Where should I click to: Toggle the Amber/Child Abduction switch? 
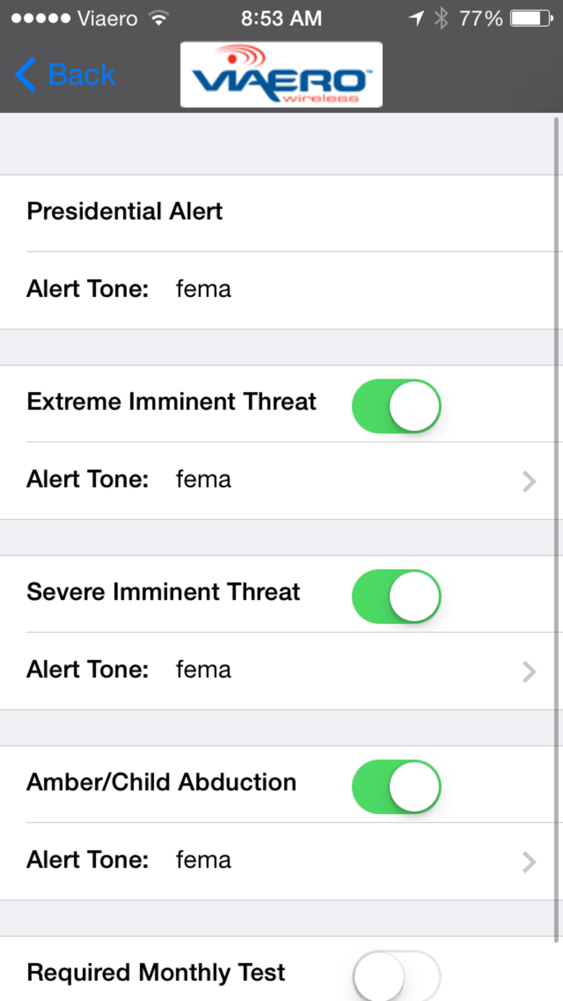[396, 786]
